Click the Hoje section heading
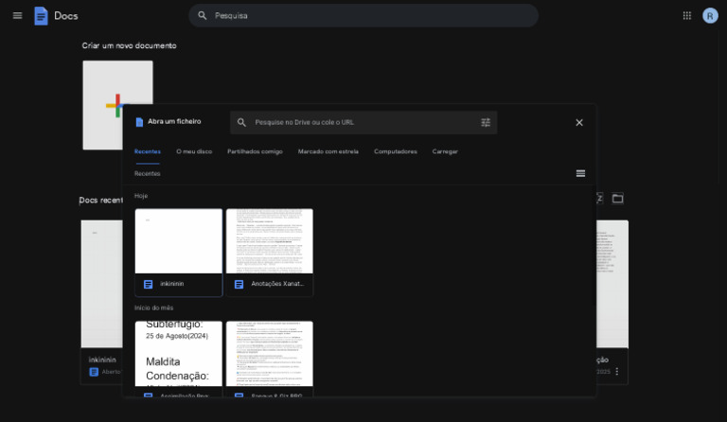The height and width of the screenshot is (422, 727). pyautogui.click(x=141, y=196)
